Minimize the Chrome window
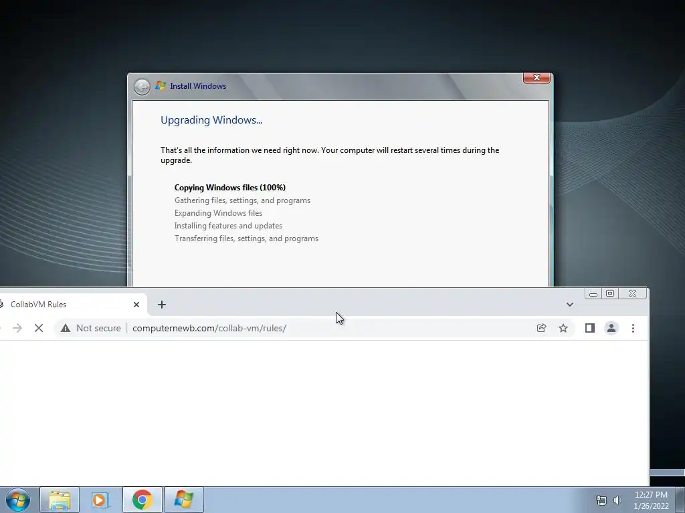This screenshot has height=513, width=685. (x=593, y=294)
